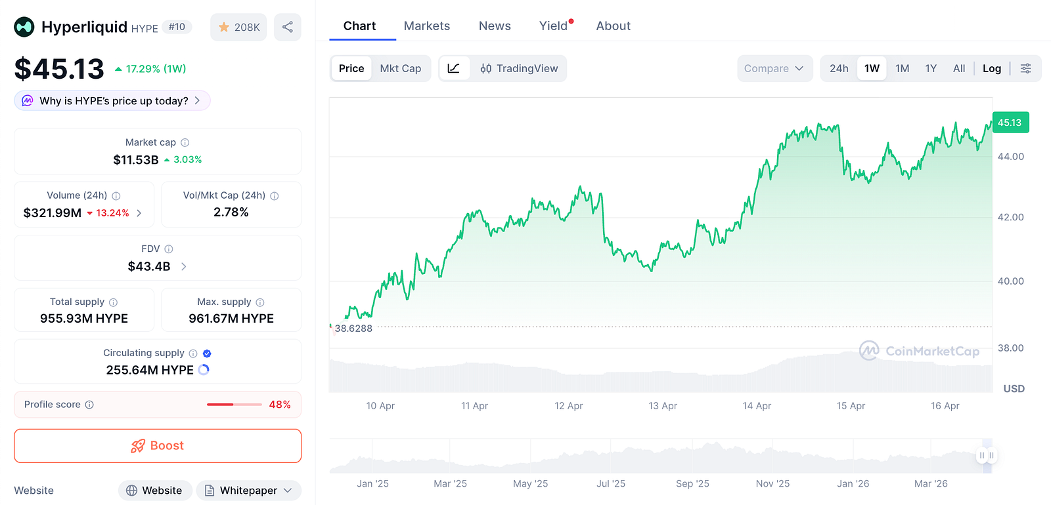This screenshot has width=1051, height=505.
Task: Set chart range to 1Y
Action: (931, 68)
